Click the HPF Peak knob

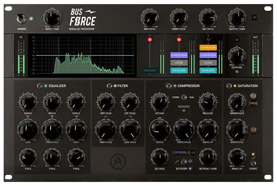[106, 102]
